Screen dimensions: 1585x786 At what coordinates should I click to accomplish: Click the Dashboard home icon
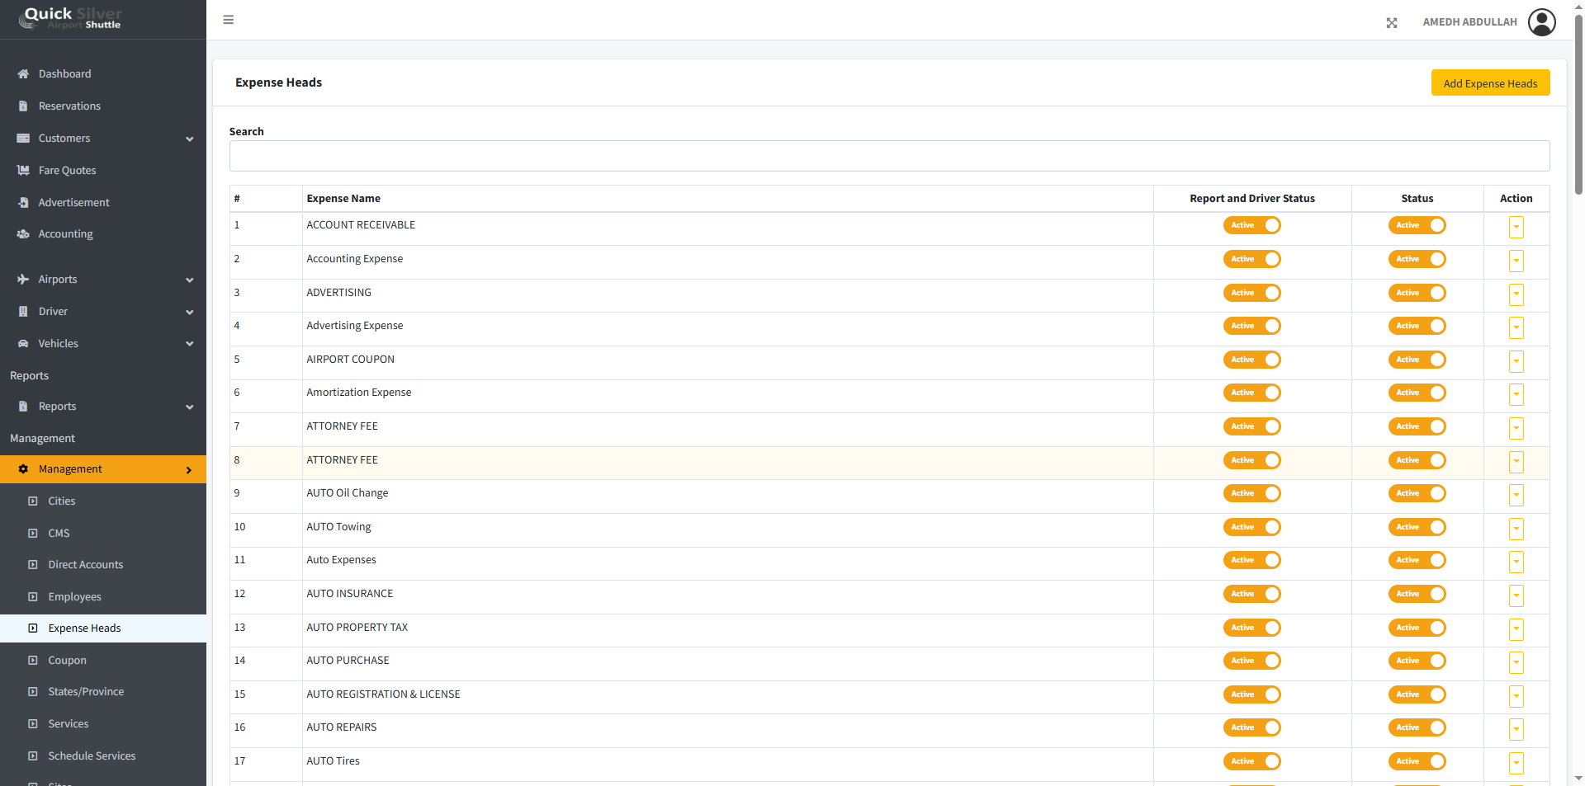[x=23, y=74]
